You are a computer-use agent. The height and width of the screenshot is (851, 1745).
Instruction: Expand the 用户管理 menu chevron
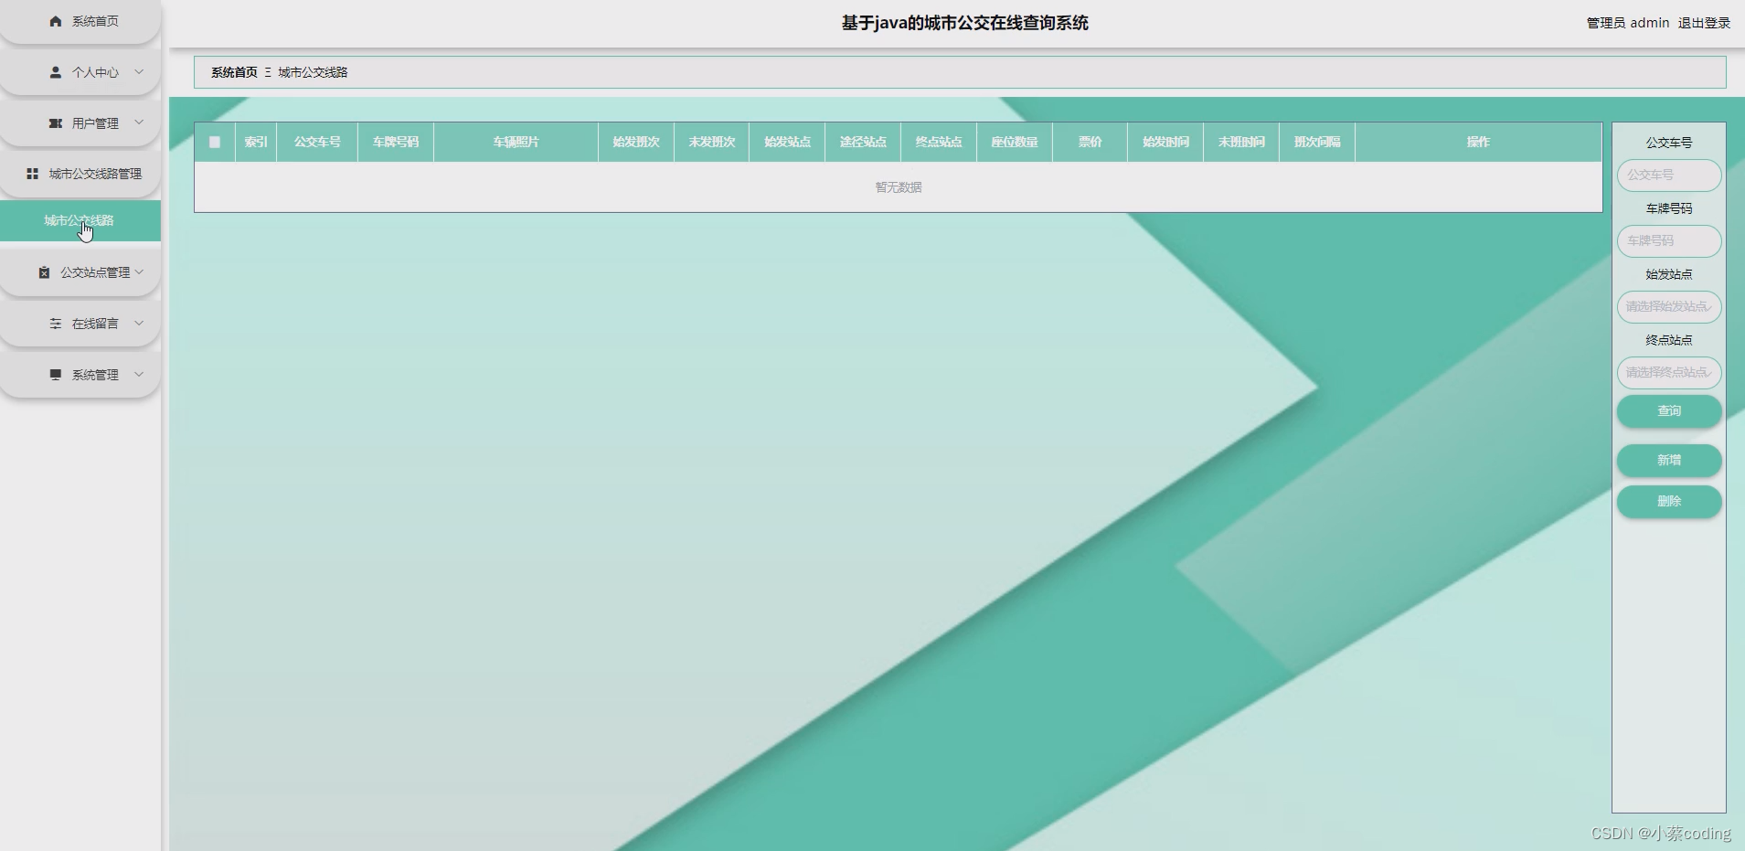tap(139, 122)
